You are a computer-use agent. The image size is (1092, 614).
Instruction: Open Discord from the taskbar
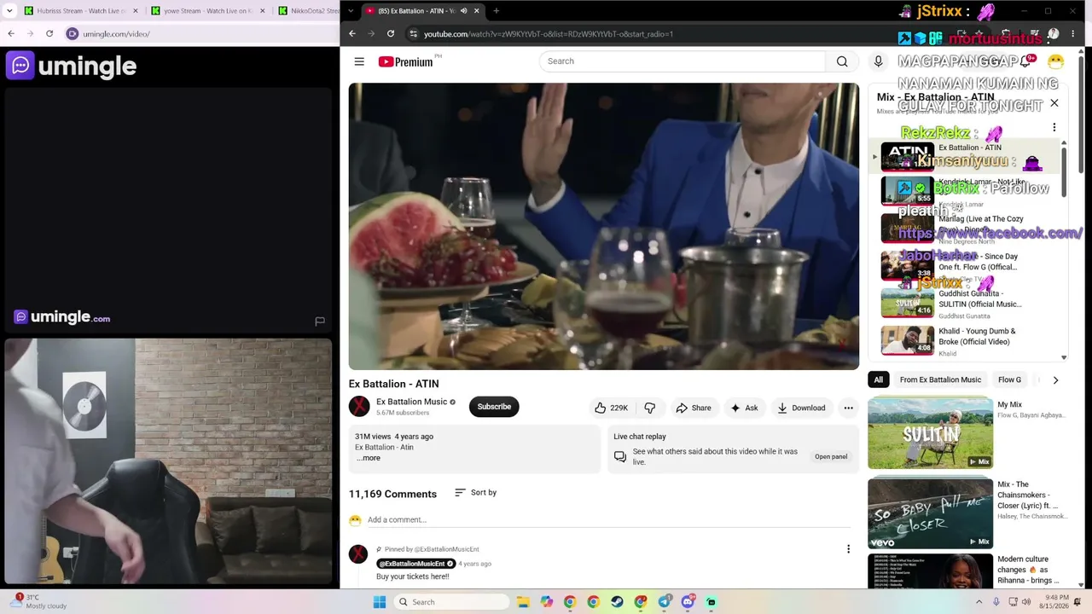(688, 602)
